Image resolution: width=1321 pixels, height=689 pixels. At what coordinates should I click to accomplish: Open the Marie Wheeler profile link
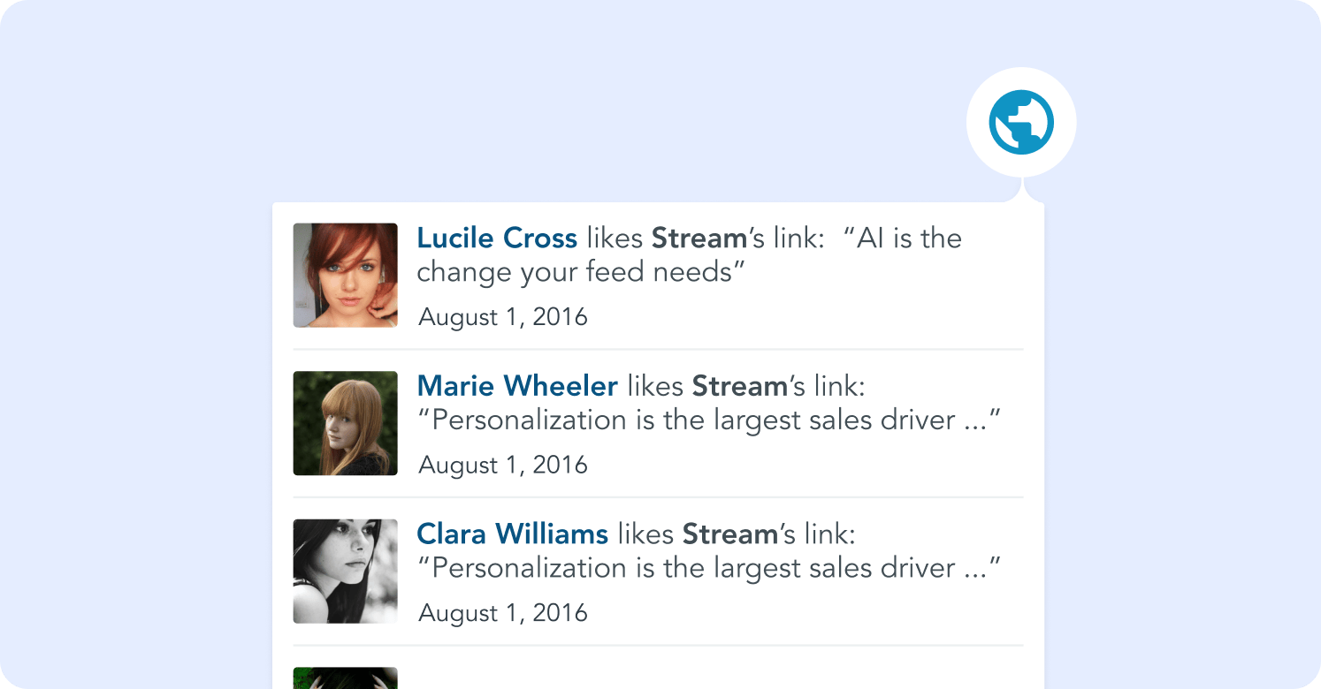point(517,385)
